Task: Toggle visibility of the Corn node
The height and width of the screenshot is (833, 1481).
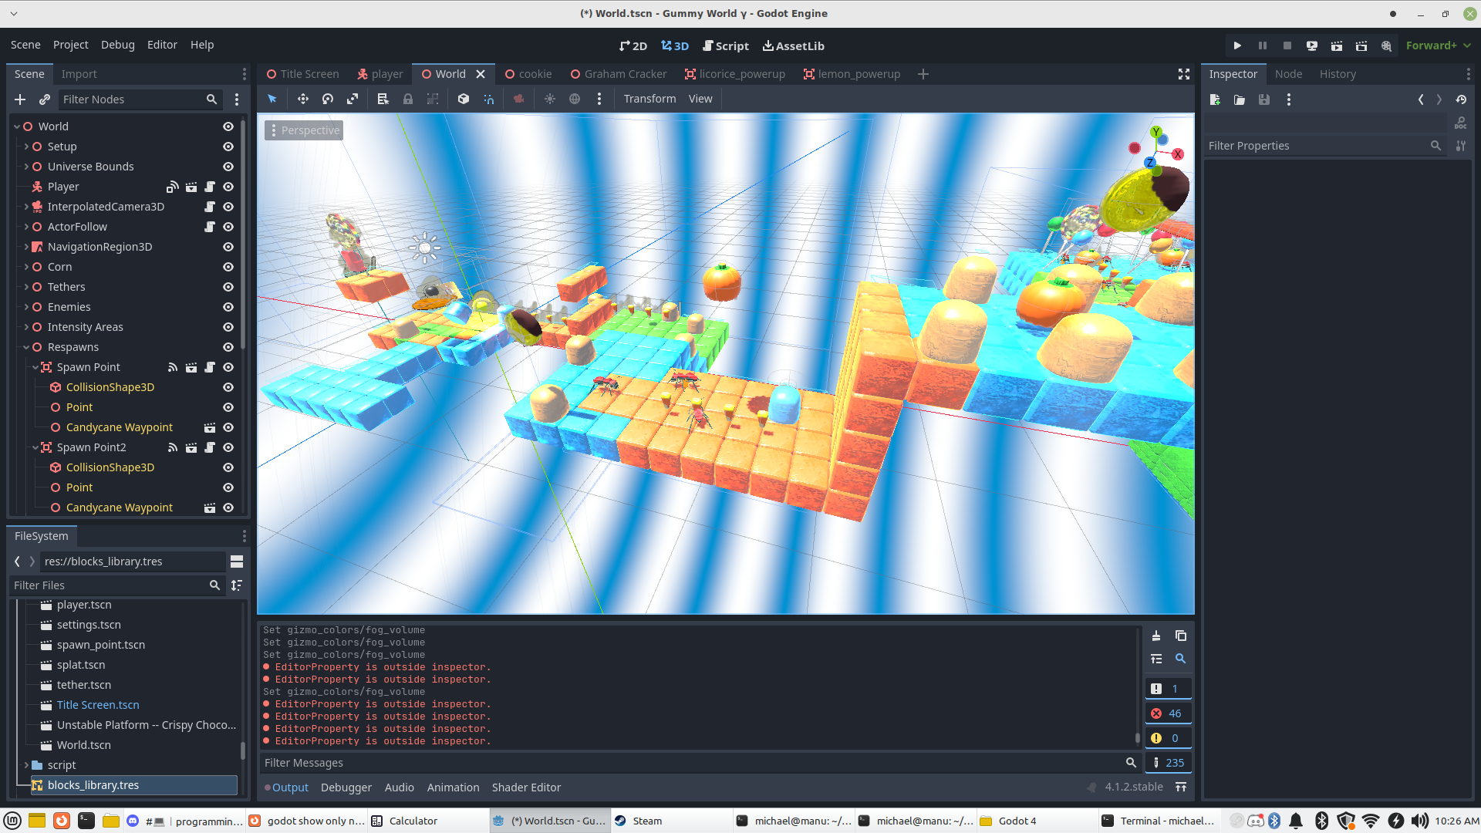Action: [228, 267]
